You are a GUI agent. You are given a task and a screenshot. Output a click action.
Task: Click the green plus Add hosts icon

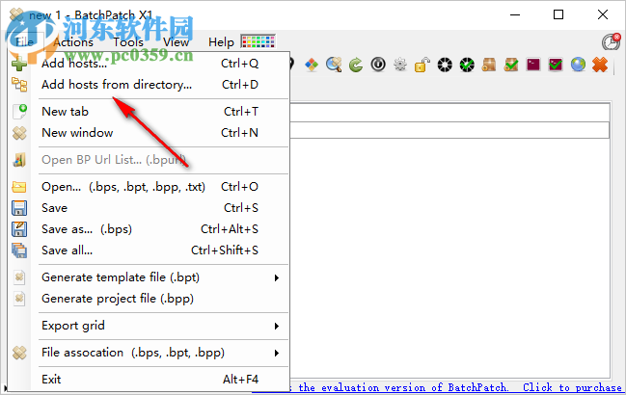click(x=18, y=64)
